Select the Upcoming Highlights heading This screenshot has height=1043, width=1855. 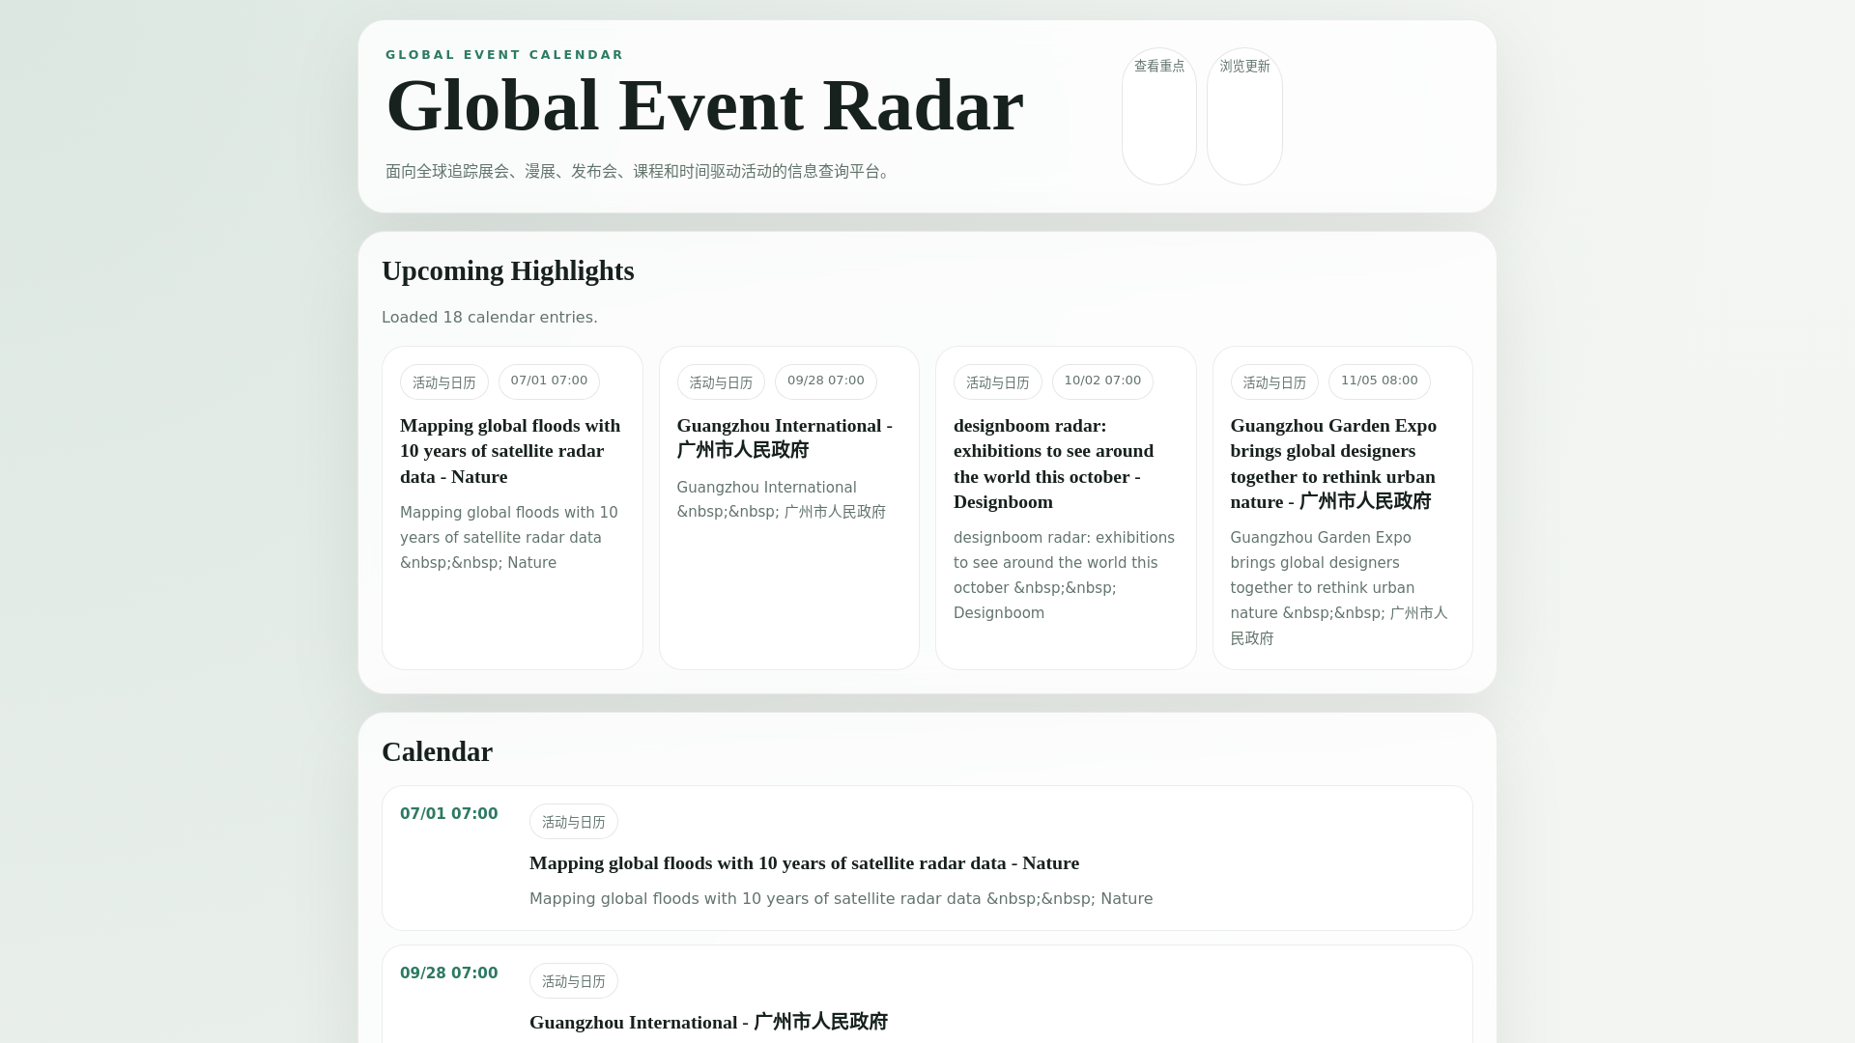[x=508, y=271]
